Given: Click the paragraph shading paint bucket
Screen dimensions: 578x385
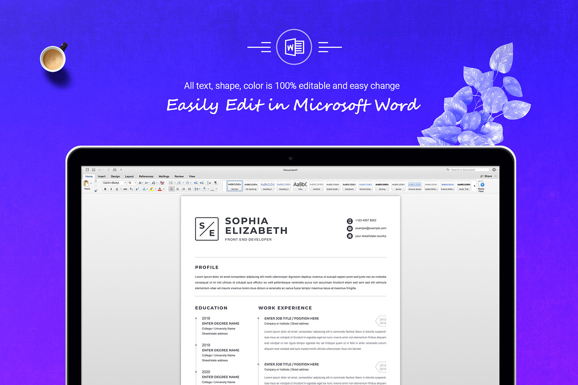Looking at the screenshot, I should [x=204, y=189].
